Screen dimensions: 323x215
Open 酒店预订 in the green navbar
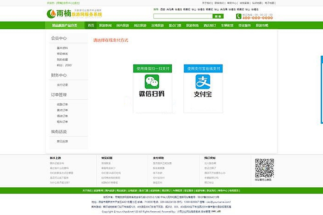[x=210, y=25]
